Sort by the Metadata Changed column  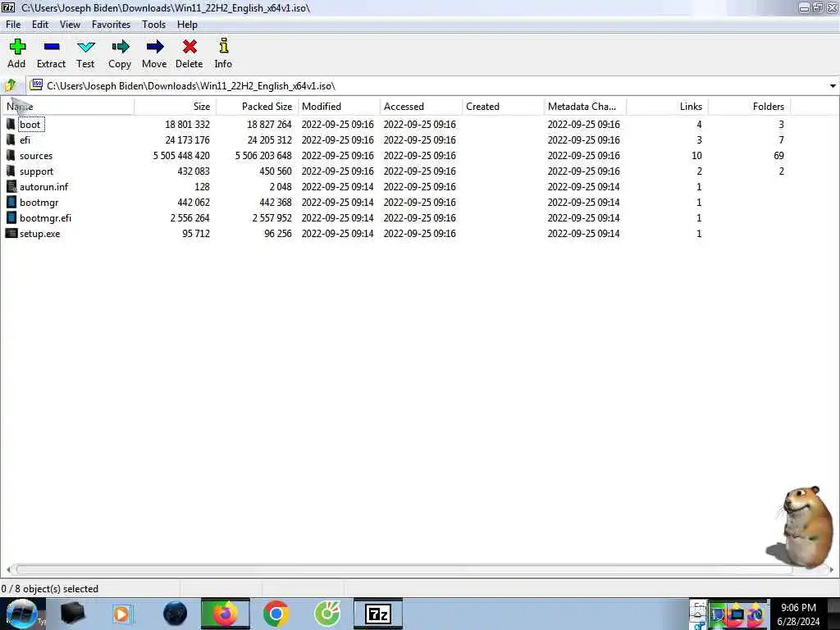pyautogui.click(x=585, y=107)
